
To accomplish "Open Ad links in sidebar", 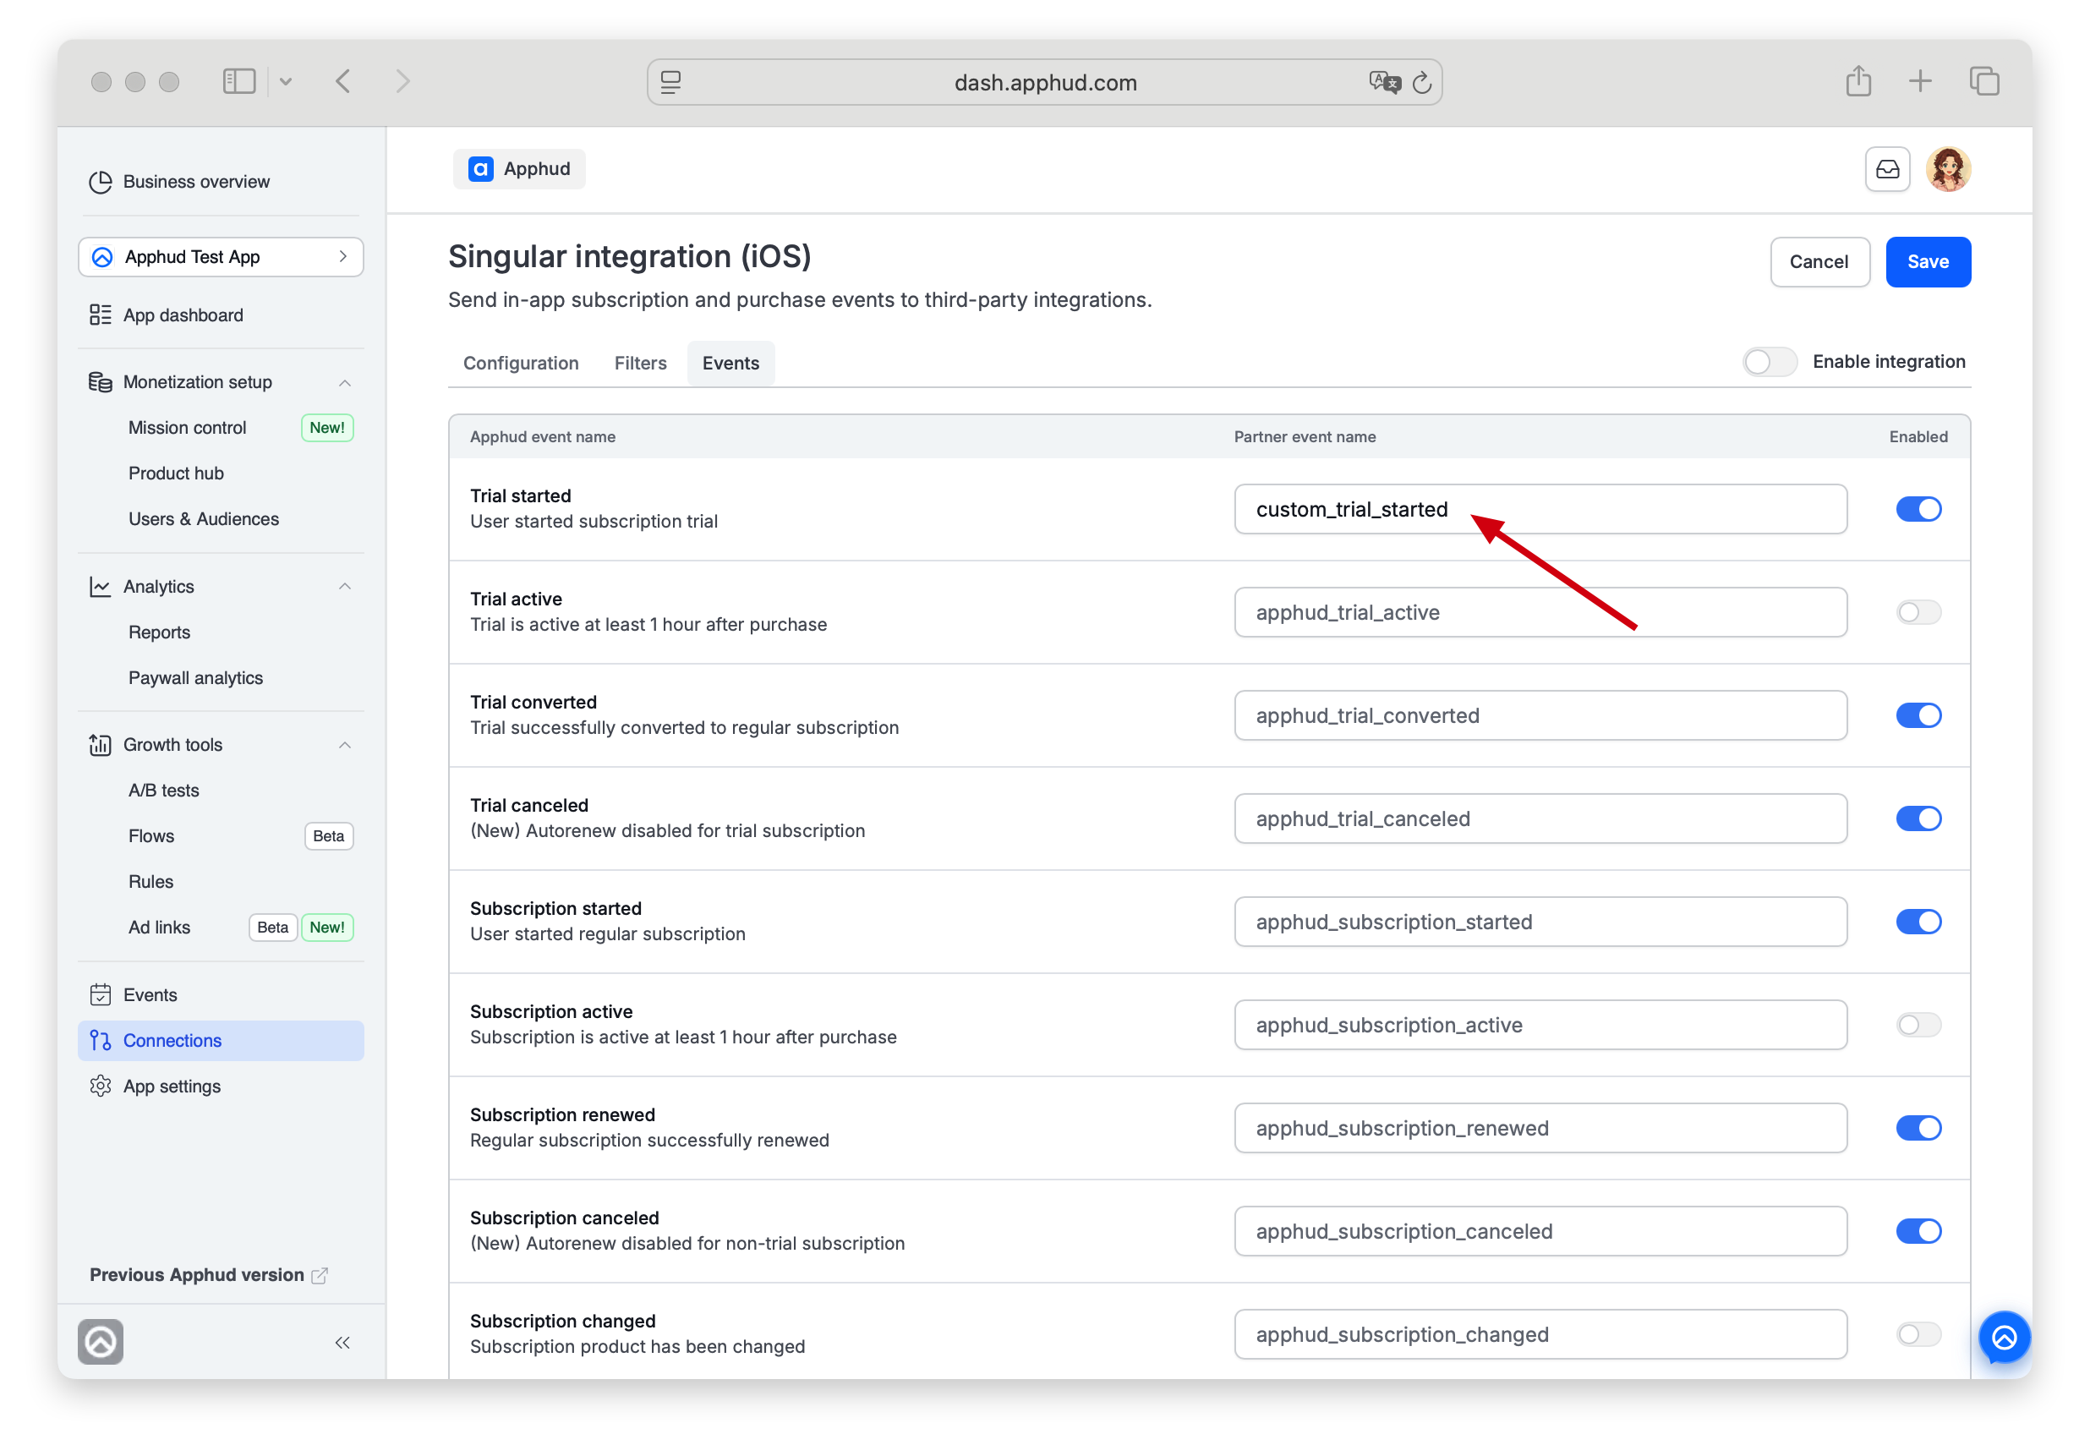I will coord(158,927).
